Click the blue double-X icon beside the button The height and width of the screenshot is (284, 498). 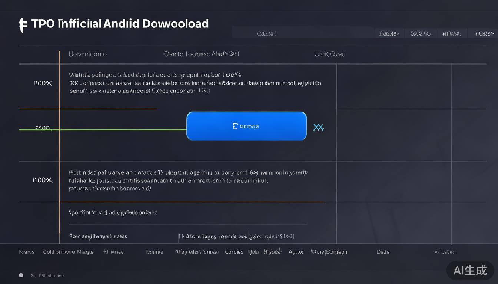318,128
